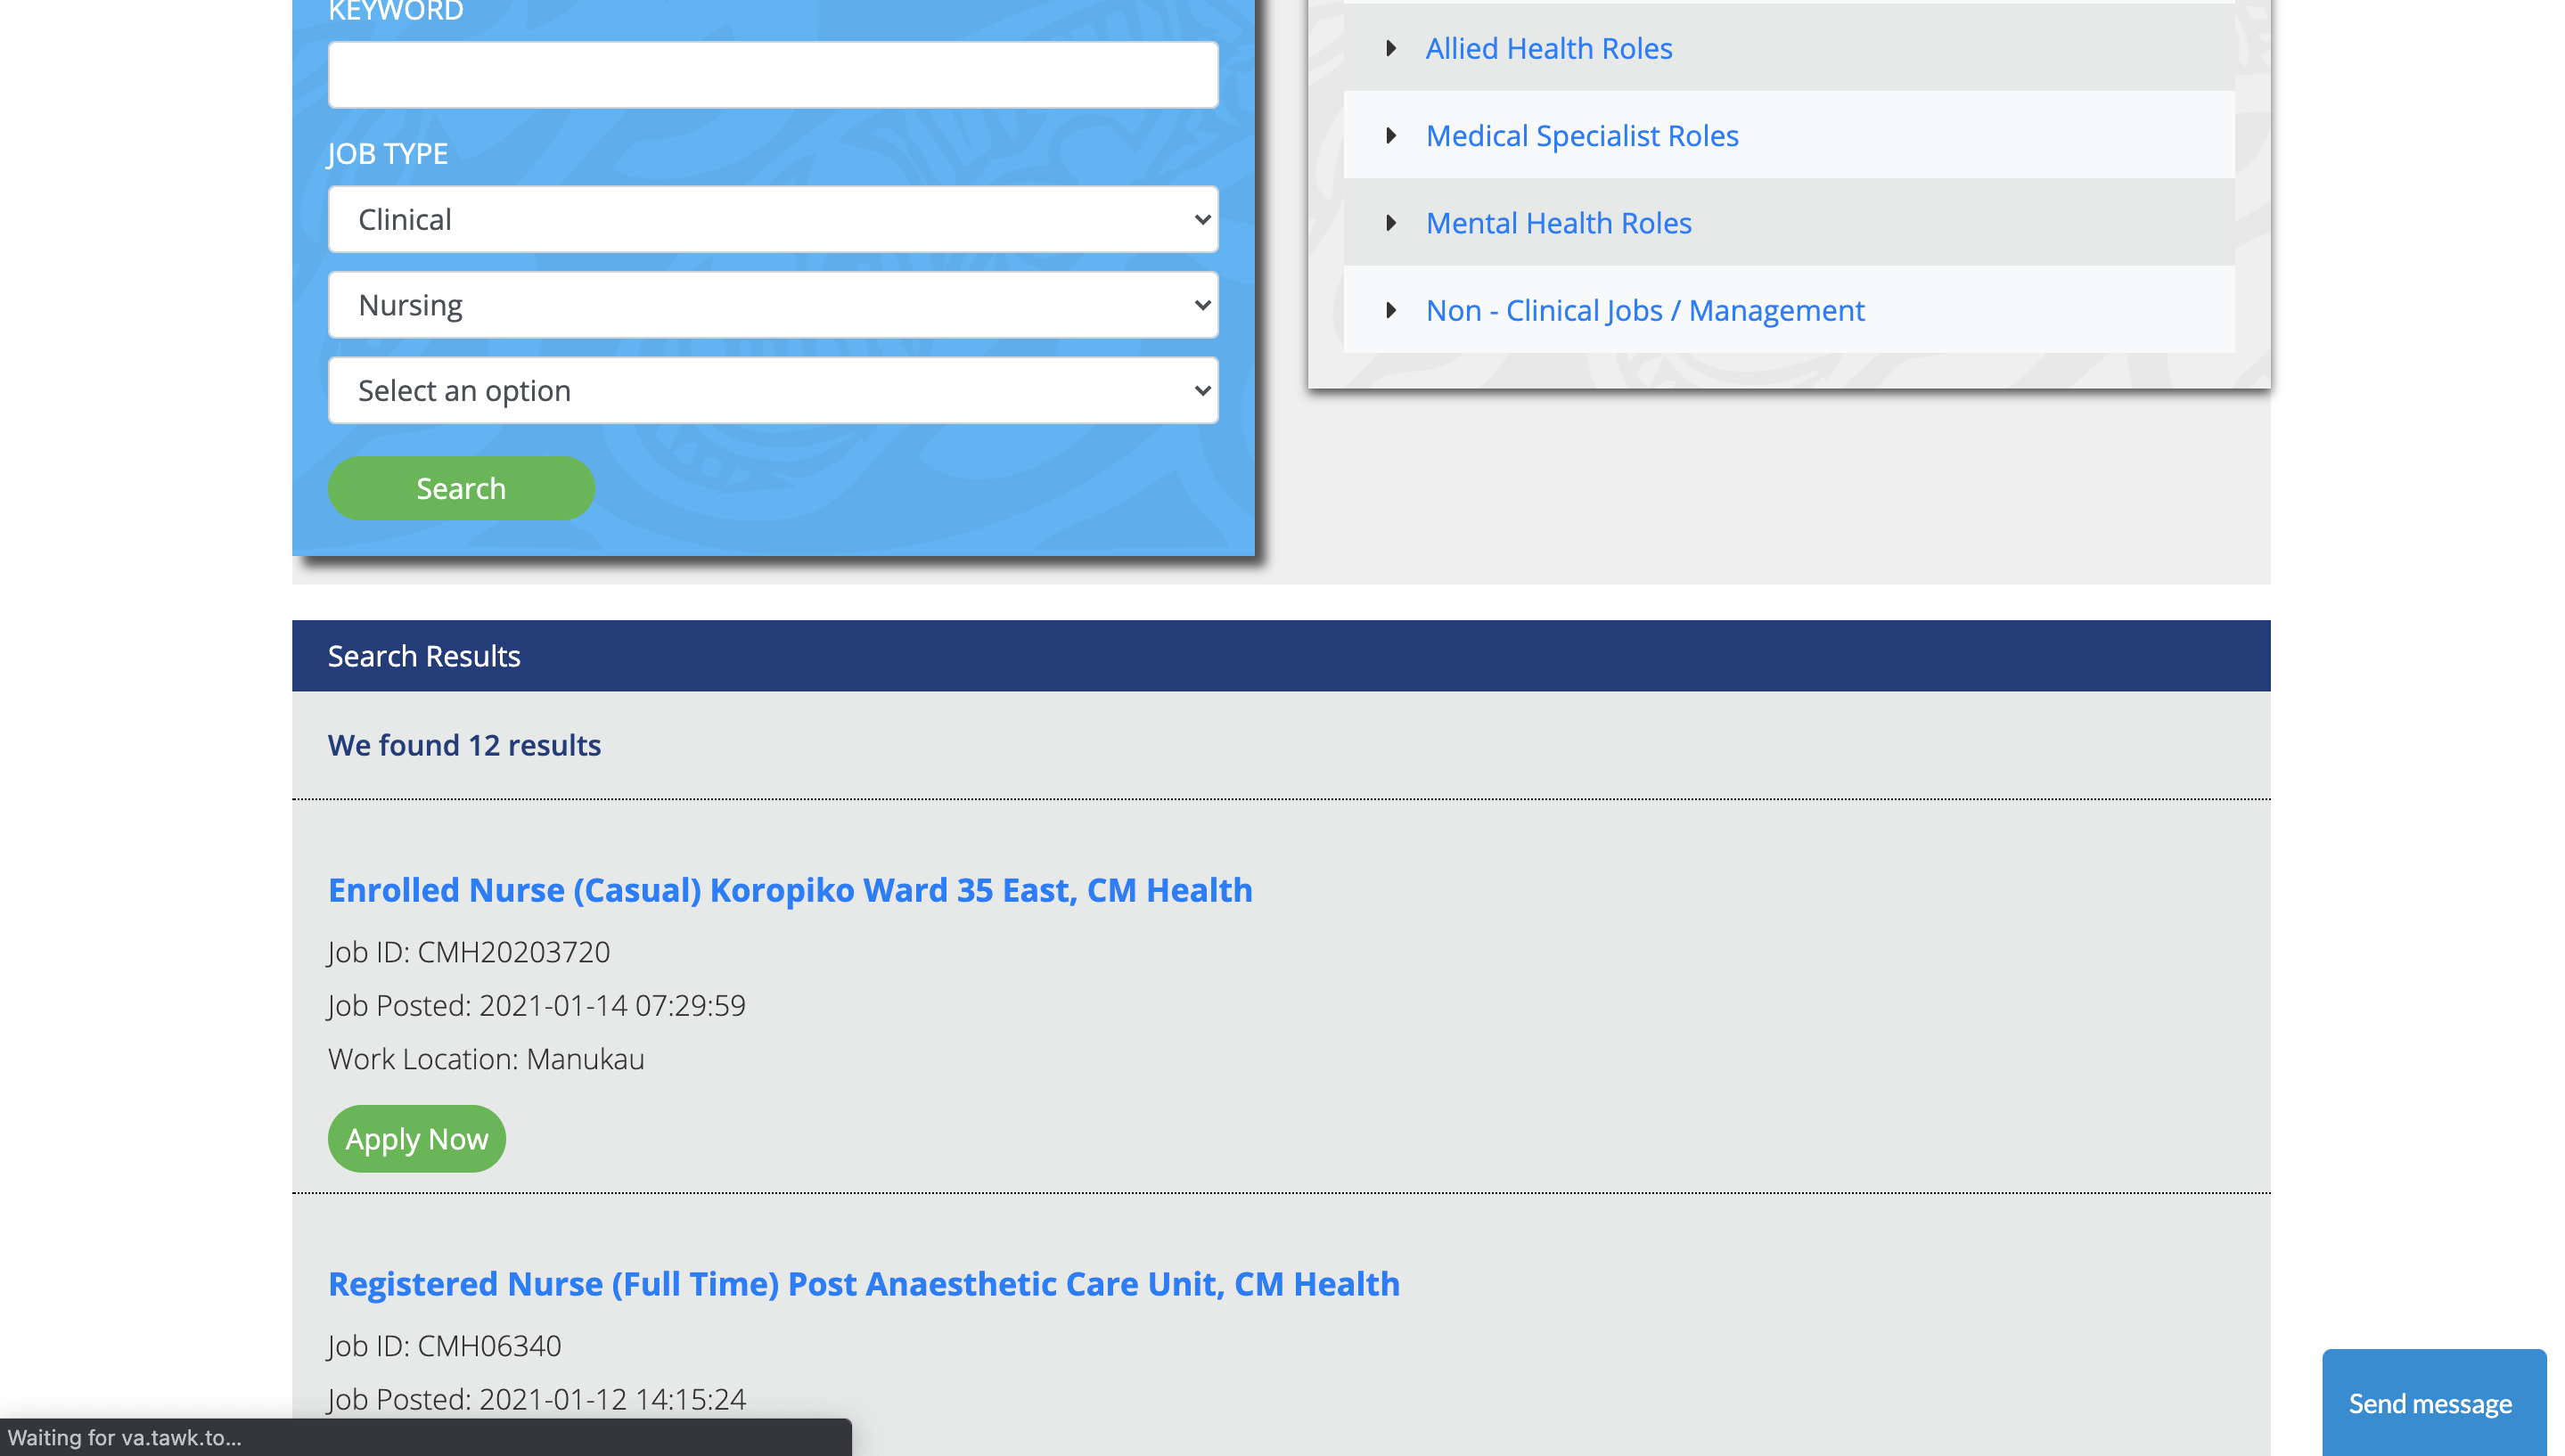Open the Clinical job type dropdown
Viewport: 2565px width, 1456px height.
tap(773, 219)
